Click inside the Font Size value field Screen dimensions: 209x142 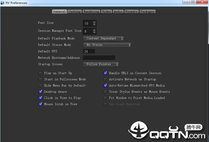(x=88, y=23)
